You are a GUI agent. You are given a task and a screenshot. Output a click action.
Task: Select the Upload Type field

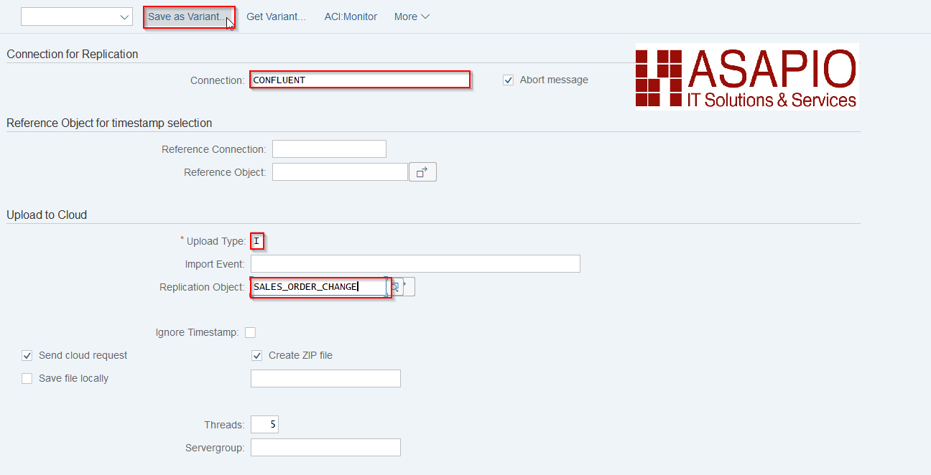pyautogui.click(x=257, y=241)
